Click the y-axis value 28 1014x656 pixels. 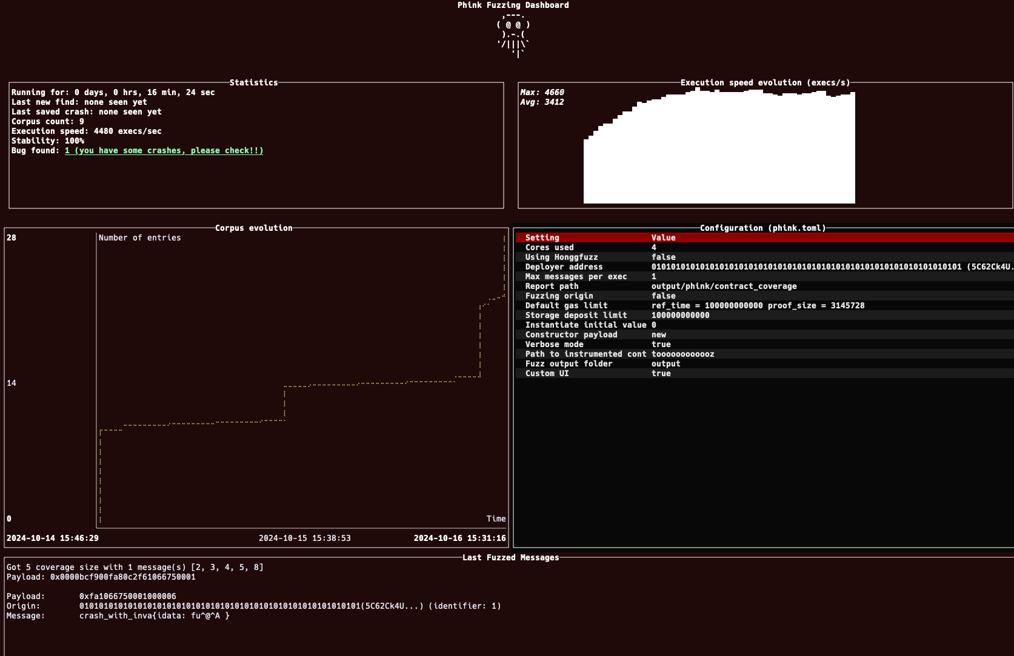coord(11,237)
